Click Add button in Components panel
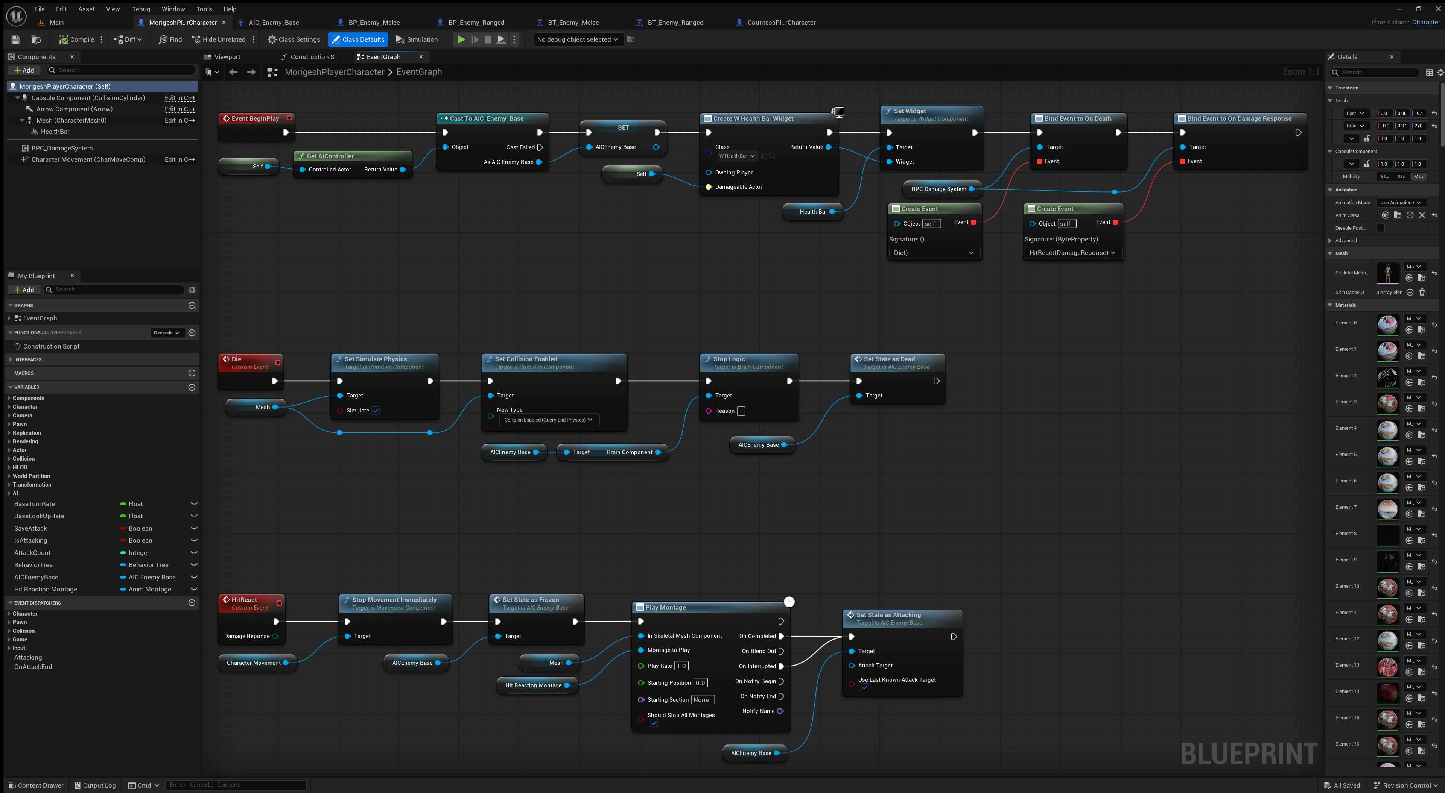 tap(24, 70)
